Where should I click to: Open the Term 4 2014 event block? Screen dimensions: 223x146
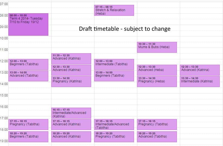pyautogui.click(x=28, y=24)
